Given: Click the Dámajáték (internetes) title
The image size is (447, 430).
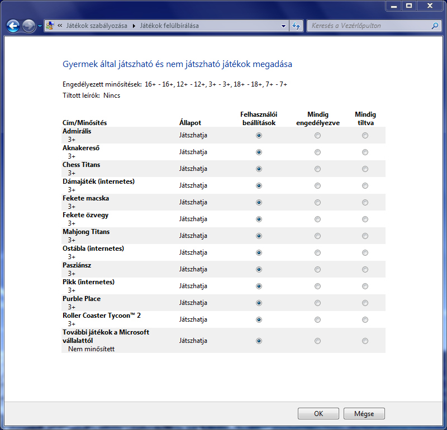Looking at the screenshot, I should [99, 181].
